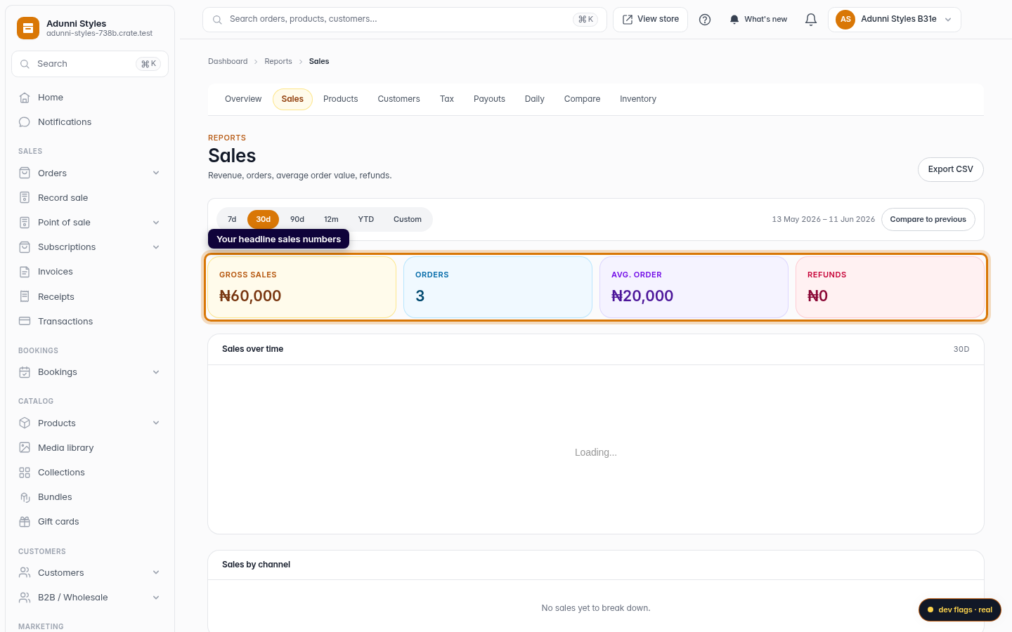1012x632 pixels.
Task: Open the Compare report tab
Action: (582, 99)
